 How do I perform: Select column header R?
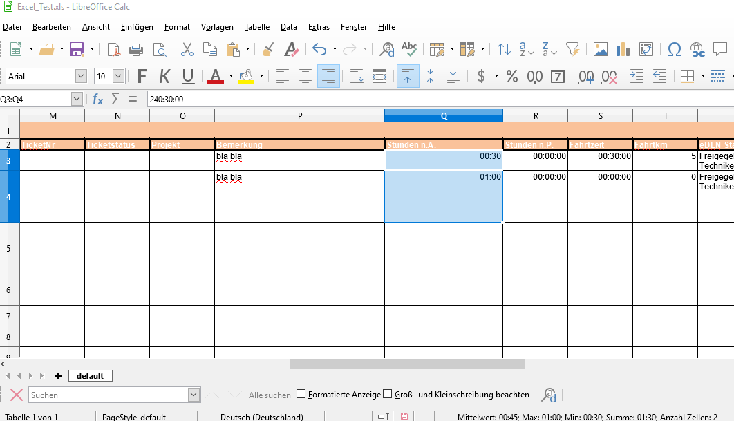coord(536,115)
